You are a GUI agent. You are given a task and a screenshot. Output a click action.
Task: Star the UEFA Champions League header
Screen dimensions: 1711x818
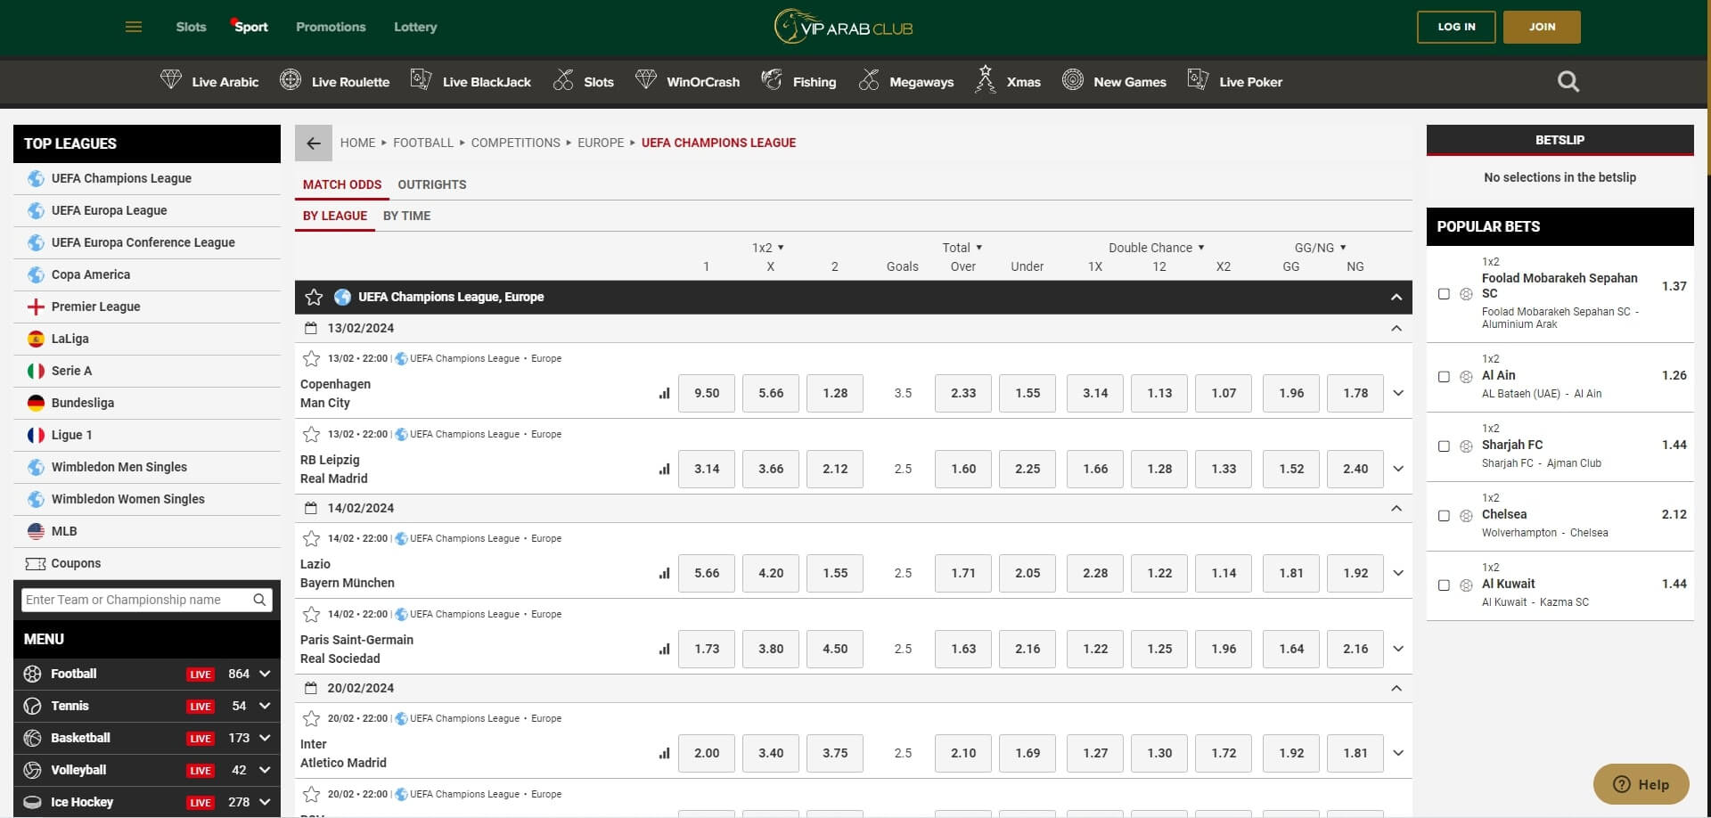point(314,298)
